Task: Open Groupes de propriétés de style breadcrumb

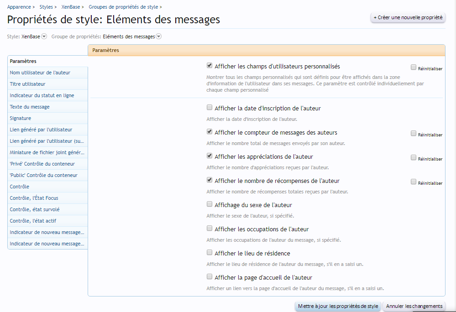Action: 123,7
